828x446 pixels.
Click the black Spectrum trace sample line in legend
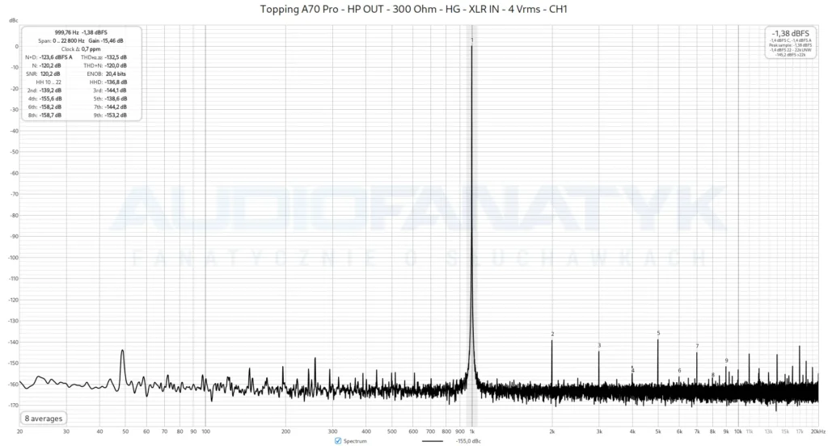pyautogui.click(x=432, y=441)
